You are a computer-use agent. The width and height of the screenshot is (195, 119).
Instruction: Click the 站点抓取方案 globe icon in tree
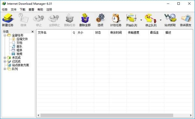click(x=9, y=65)
